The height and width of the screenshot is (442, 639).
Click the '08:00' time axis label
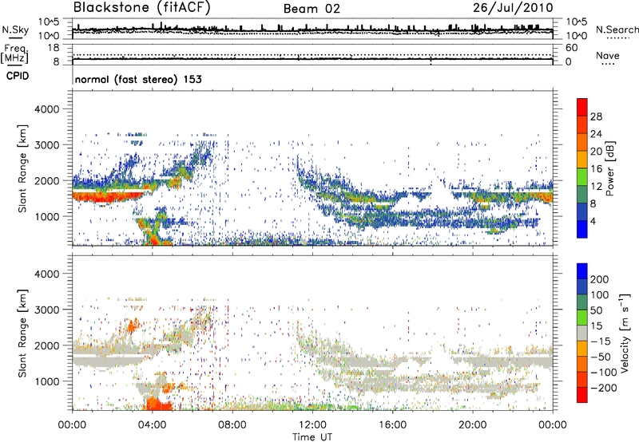point(232,425)
